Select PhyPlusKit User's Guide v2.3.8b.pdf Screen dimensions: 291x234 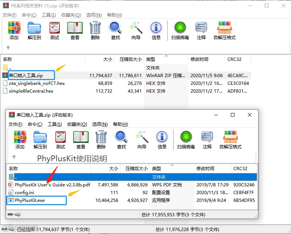tap(132, 185)
